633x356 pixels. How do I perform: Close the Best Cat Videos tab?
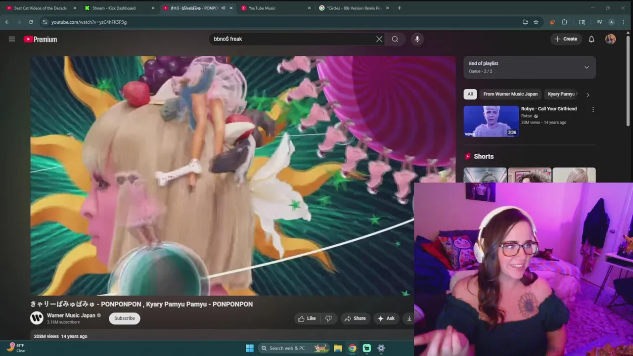click(75, 8)
